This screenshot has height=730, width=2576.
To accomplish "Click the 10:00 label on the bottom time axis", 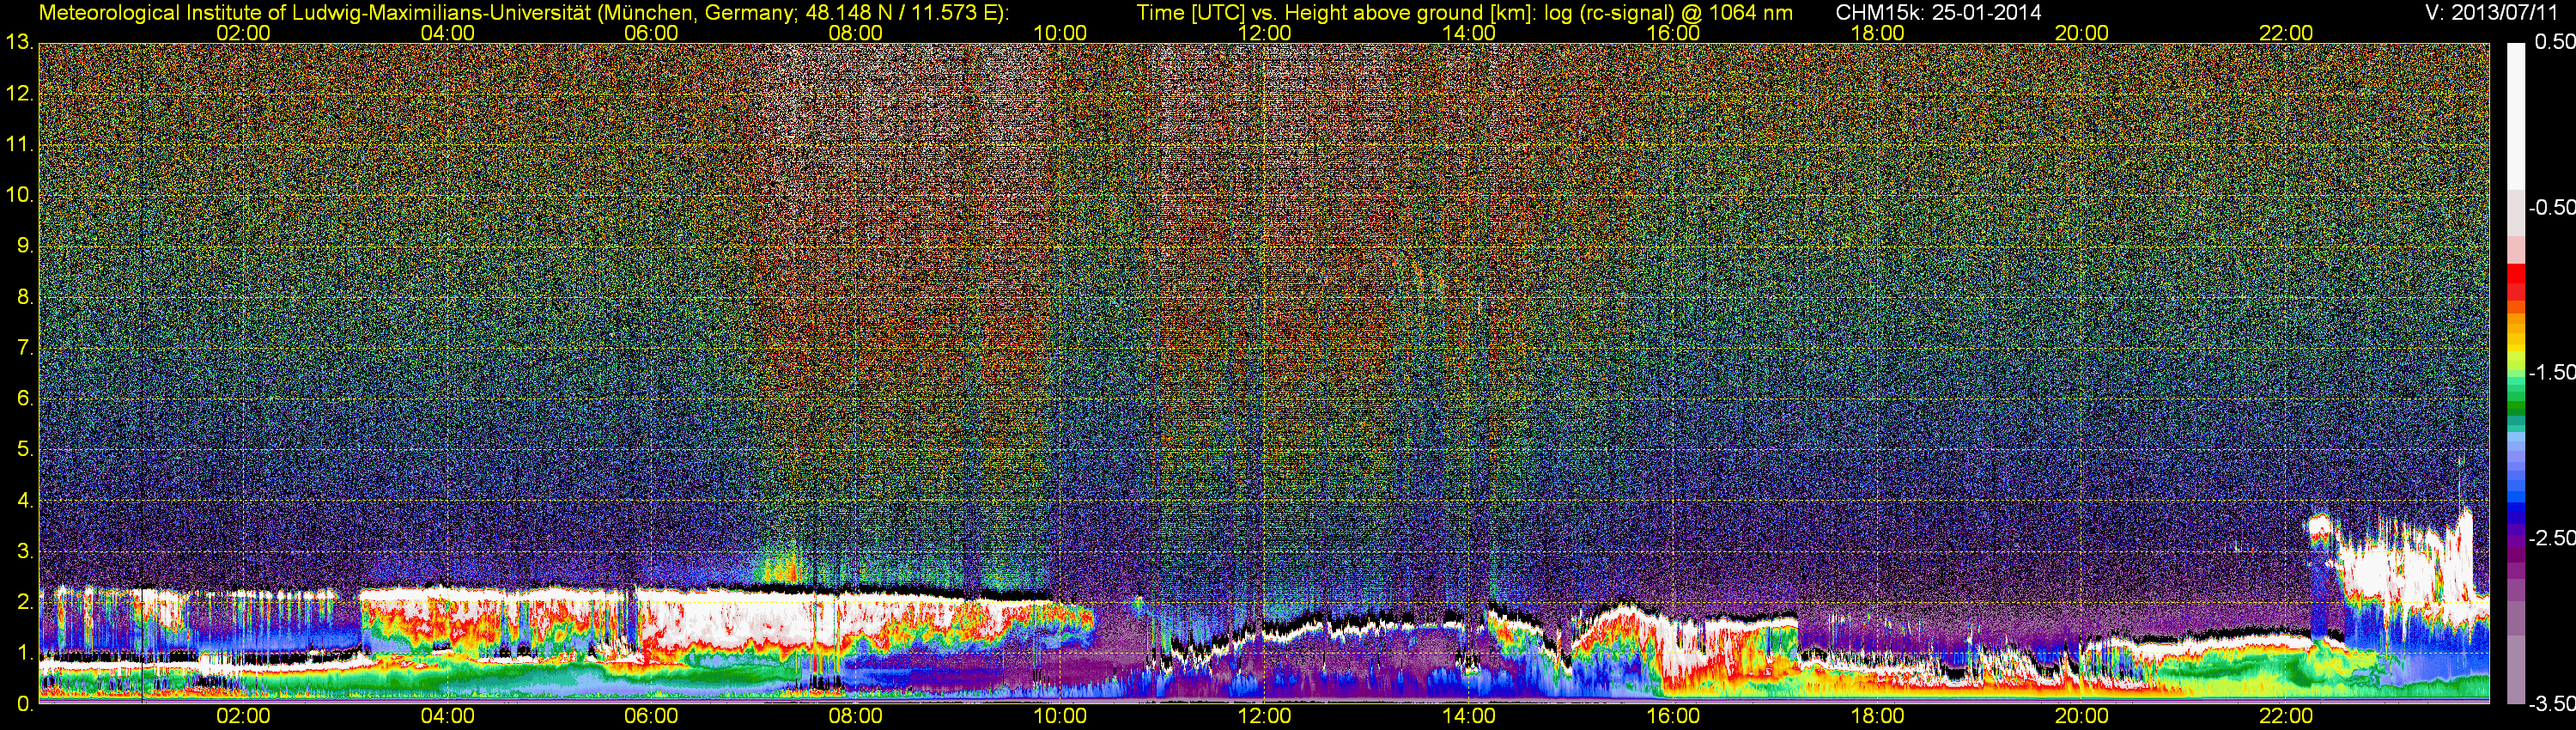I will click(x=1060, y=716).
